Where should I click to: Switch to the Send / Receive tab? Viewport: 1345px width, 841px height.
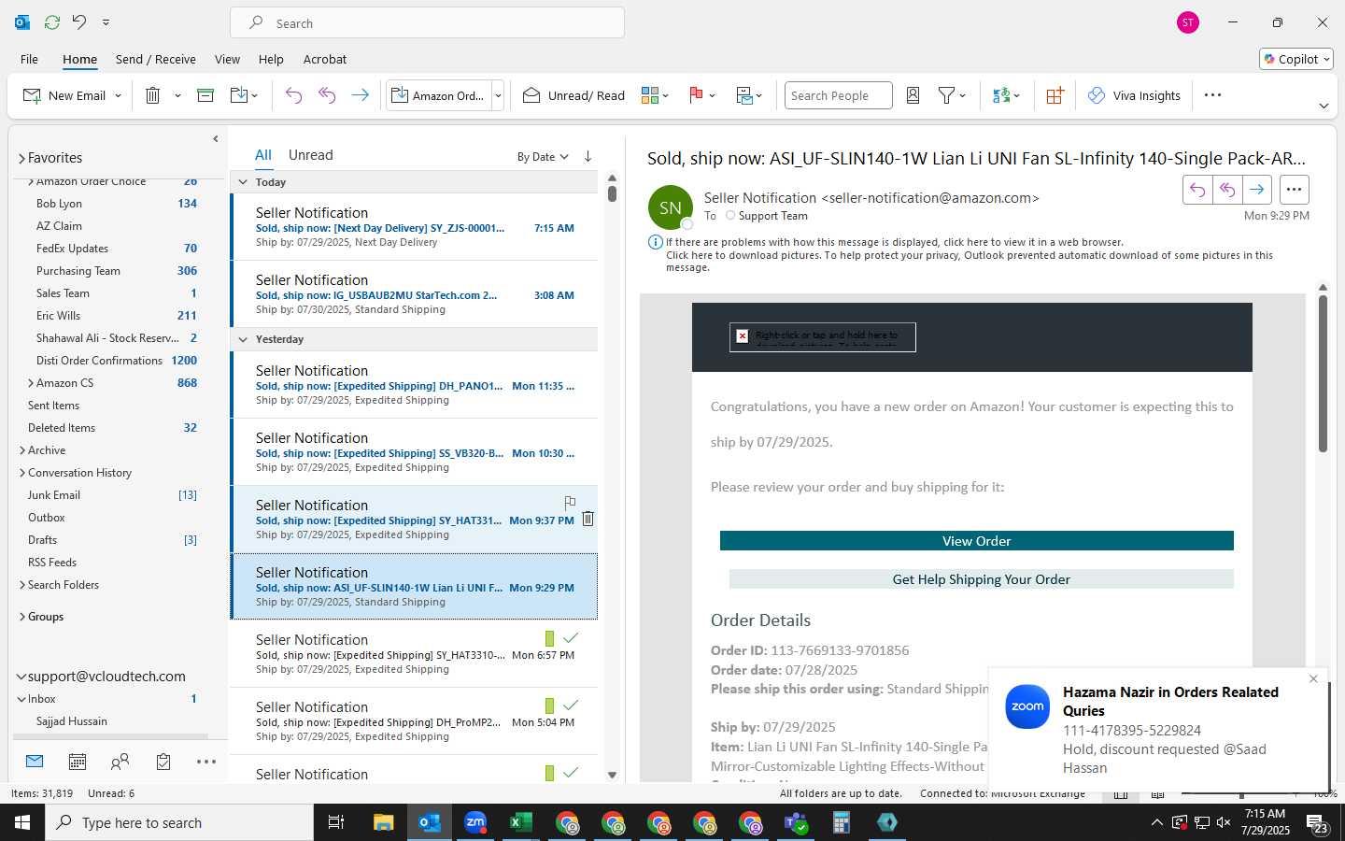pos(156,59)
